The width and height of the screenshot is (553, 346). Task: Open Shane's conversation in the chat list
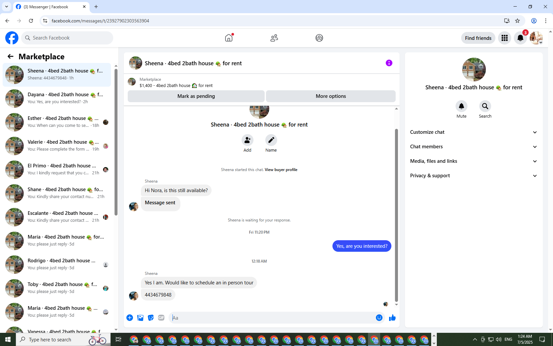coord(57,193)
